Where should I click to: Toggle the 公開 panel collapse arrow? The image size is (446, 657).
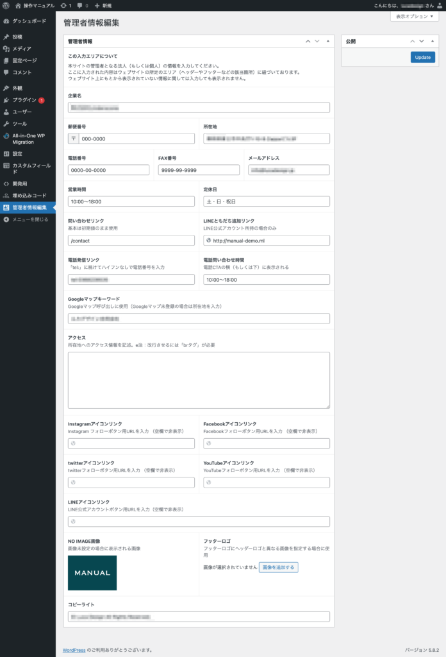pyautogui.click(x=433, y=41)
